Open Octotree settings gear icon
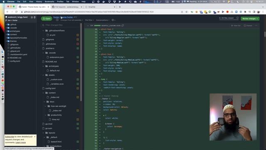Viewport: 266px width, 150px height. click(32, 17)
